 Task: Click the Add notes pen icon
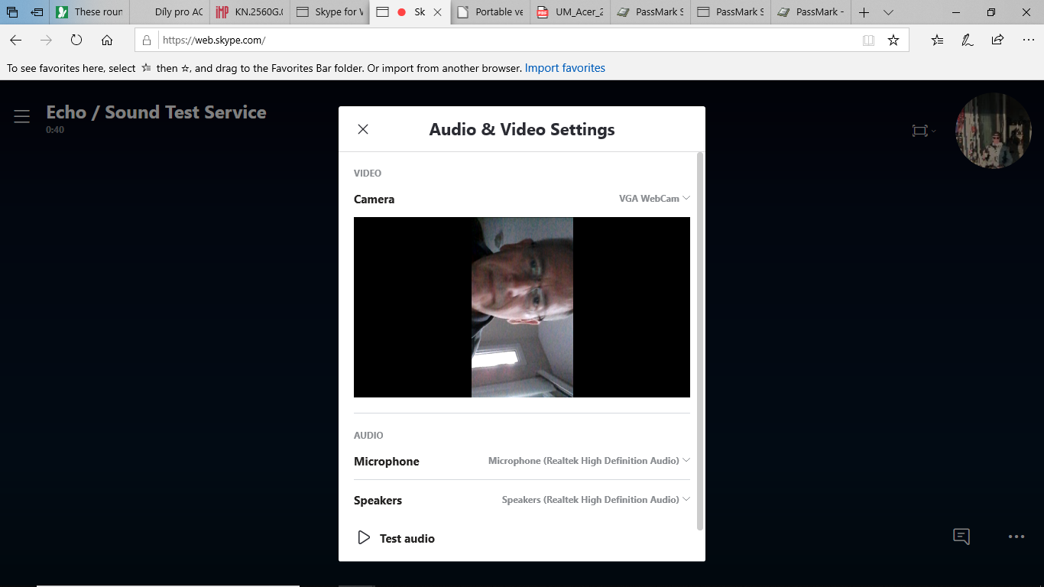point(968,41)
